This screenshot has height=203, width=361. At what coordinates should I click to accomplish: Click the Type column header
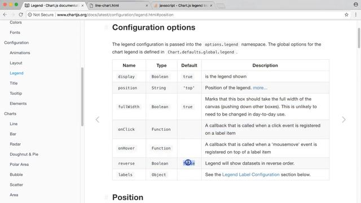pos(161,65)
